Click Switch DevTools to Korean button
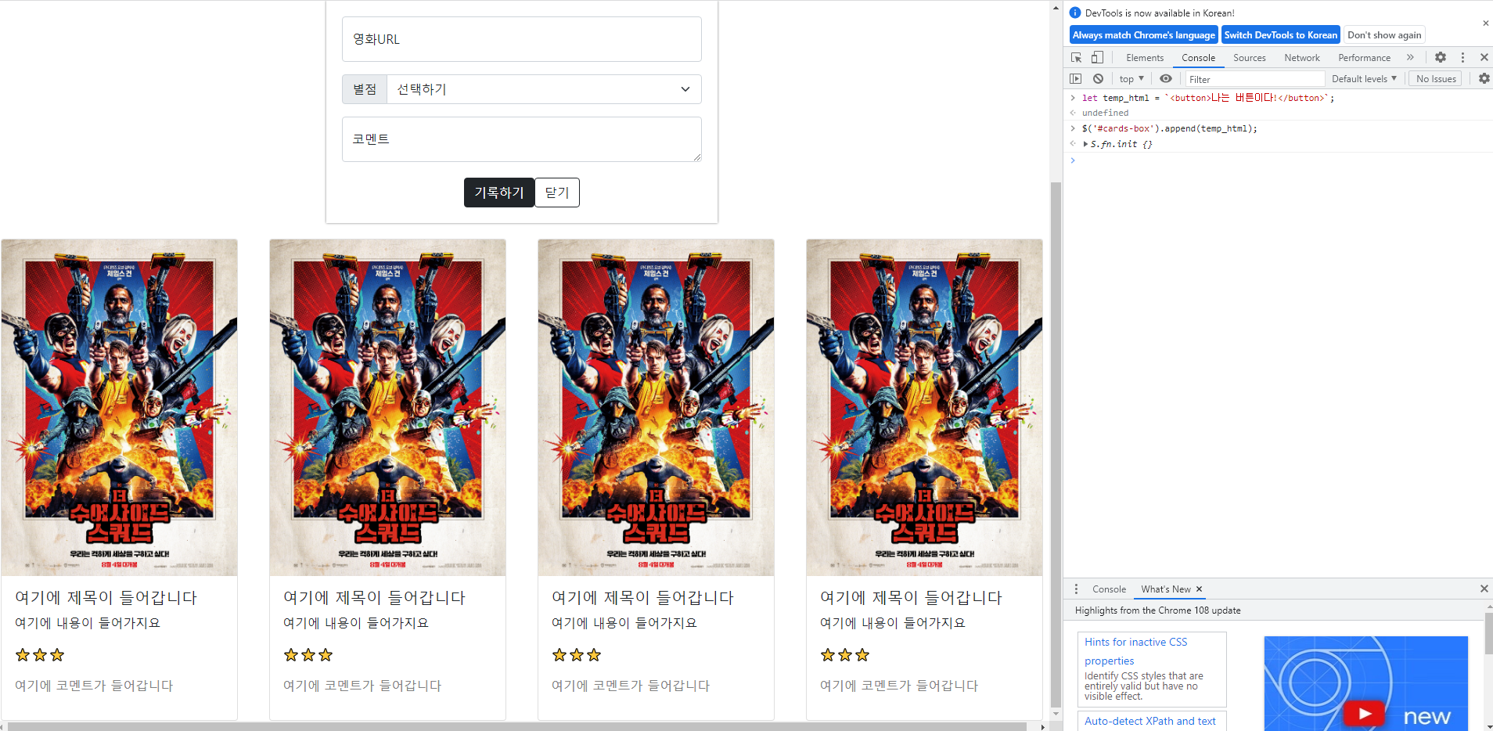 click(x=1280, y=34)
